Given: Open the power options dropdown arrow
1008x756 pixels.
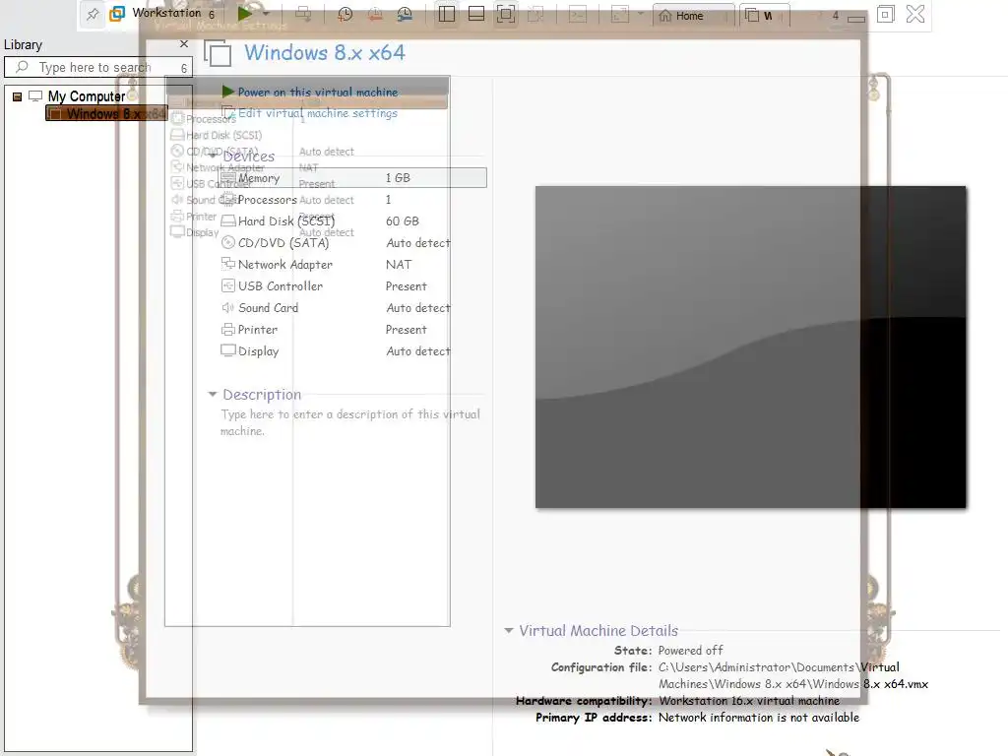Looking at the screenshot, I should tap(266, 14).
